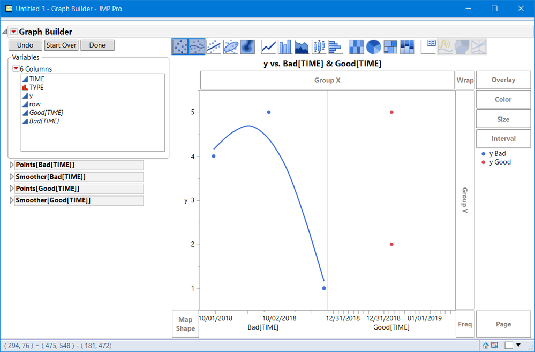Image resolution: width=535 pixels, height=352 pixels.
Task: Click the Good[TIME] axis label
Action: tap(391, 327)
